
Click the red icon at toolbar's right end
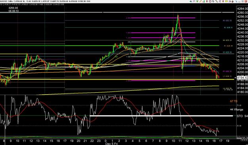point(246,1)
